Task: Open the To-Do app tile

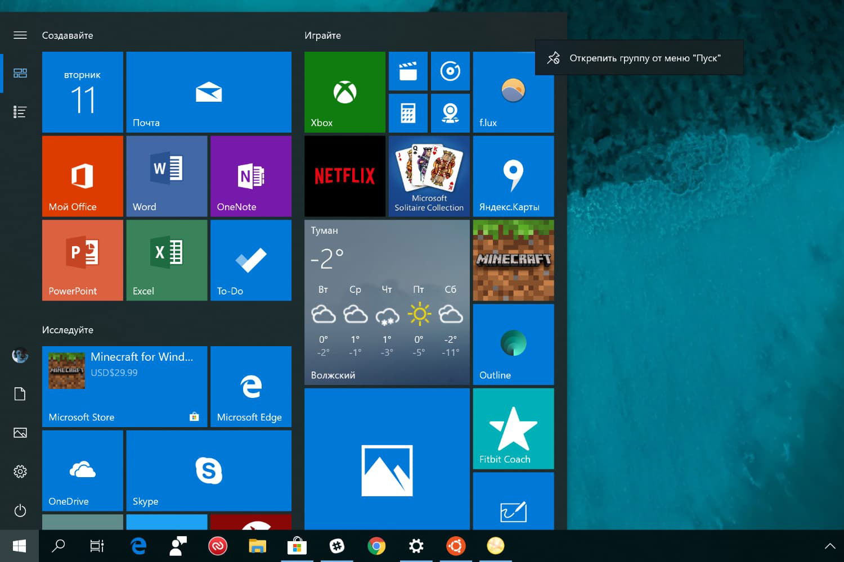Action: click(251, 260)
